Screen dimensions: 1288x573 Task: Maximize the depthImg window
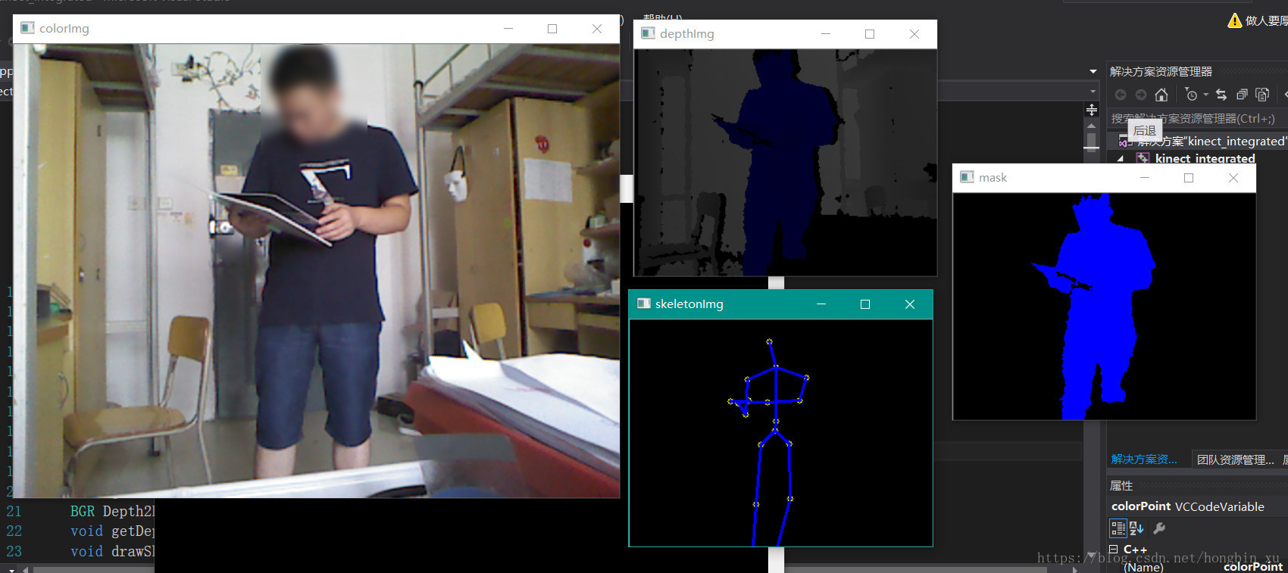coord(870,34)
